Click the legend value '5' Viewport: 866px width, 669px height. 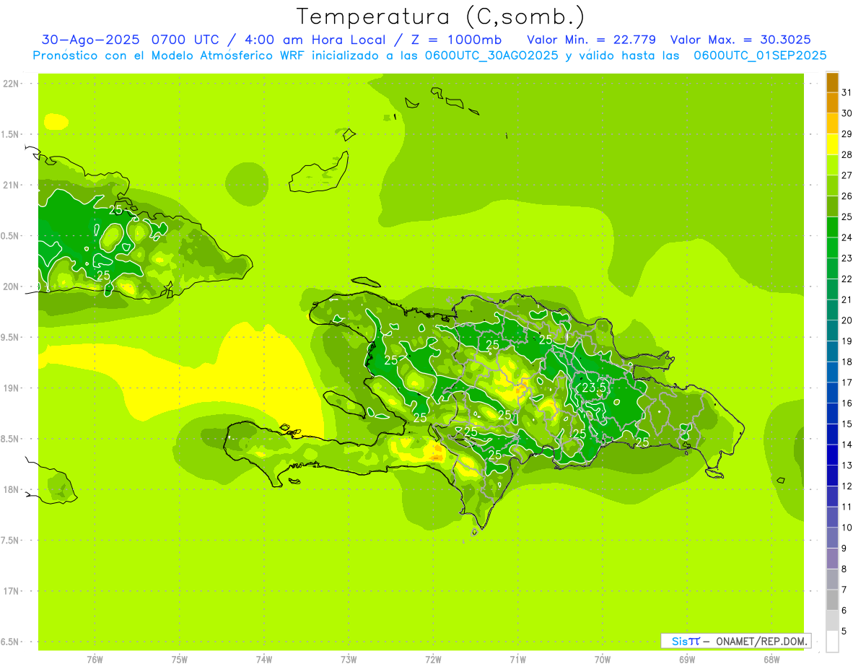point(844,631)
